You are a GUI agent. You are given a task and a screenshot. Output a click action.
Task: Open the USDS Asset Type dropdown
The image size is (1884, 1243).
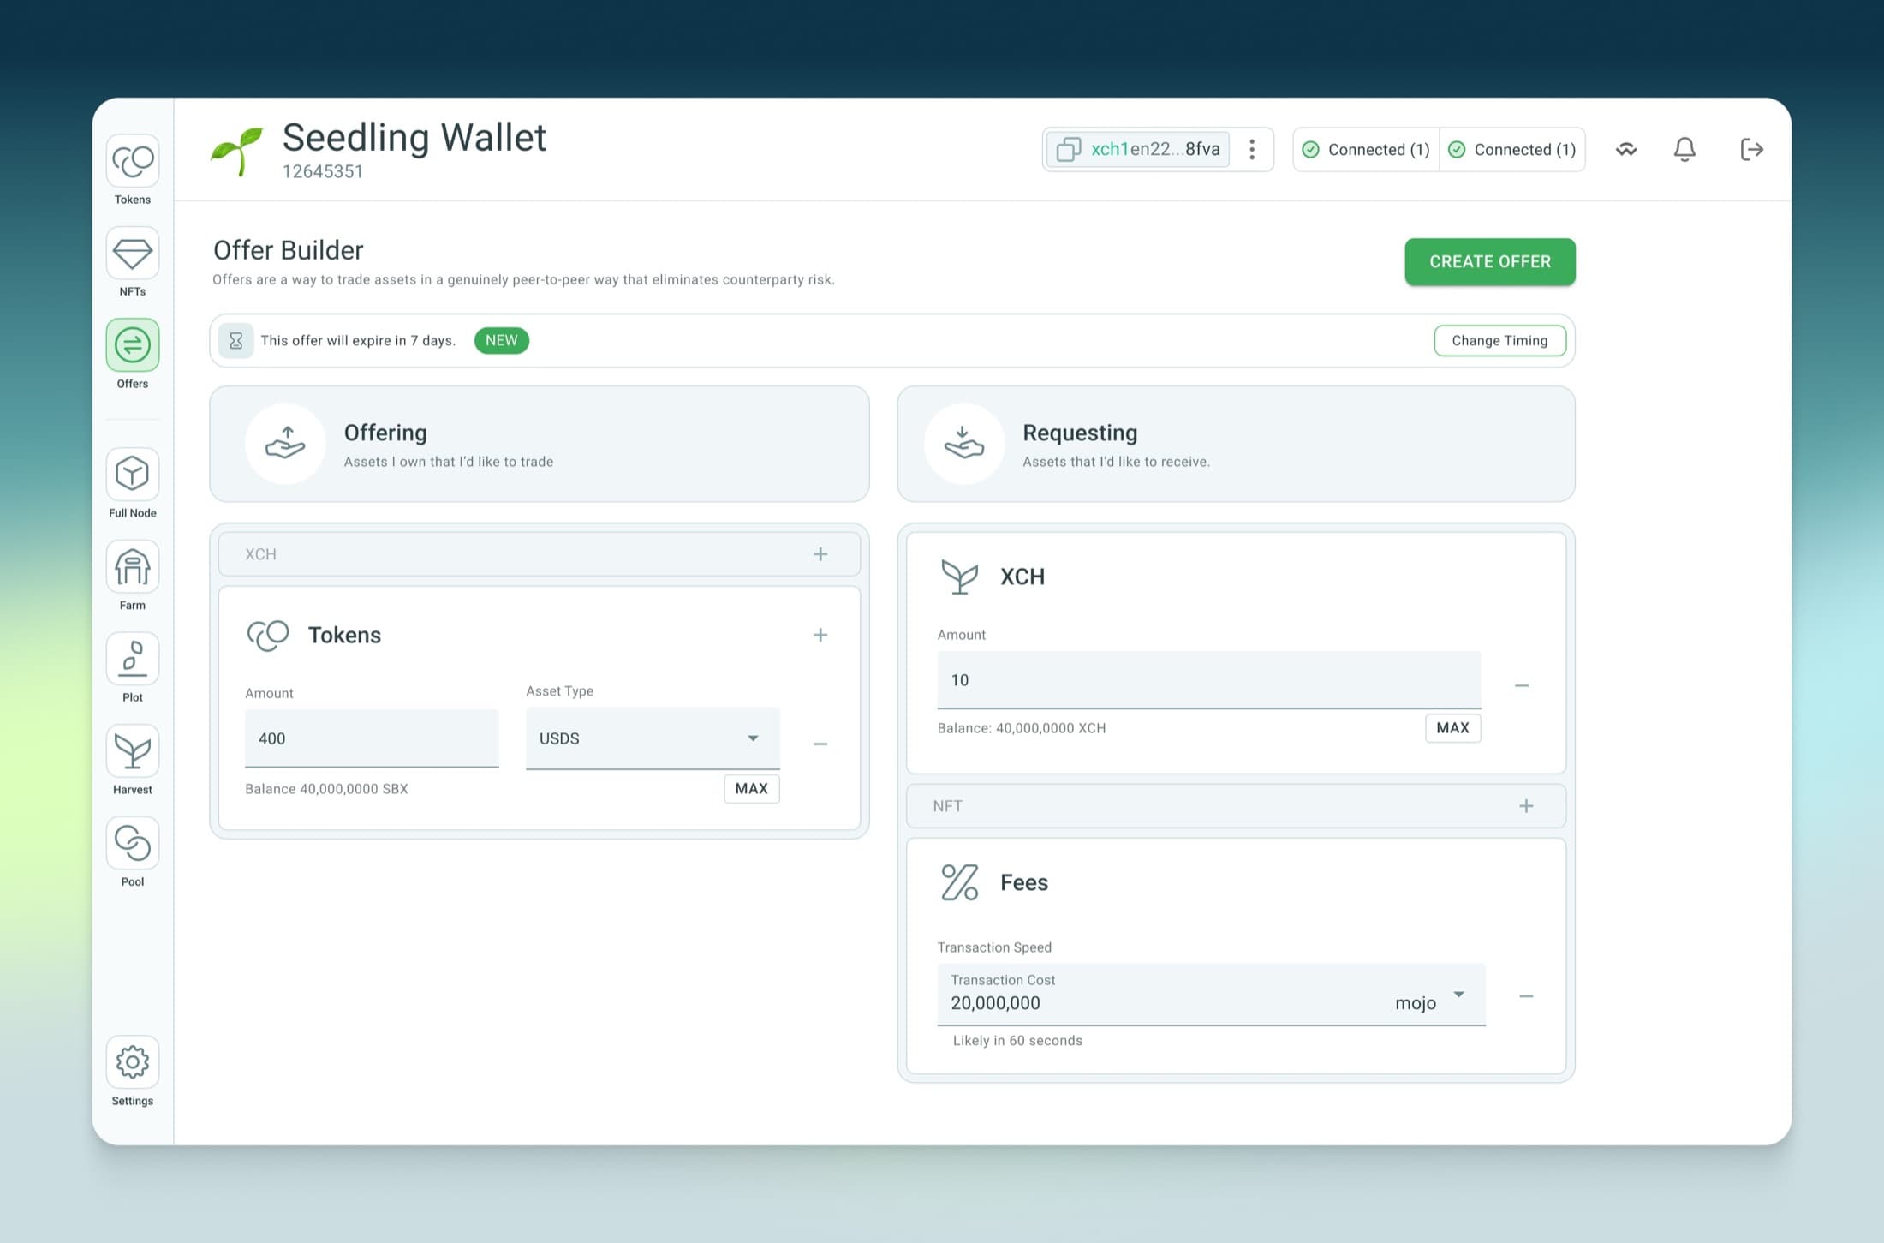[x=653, y=738]
